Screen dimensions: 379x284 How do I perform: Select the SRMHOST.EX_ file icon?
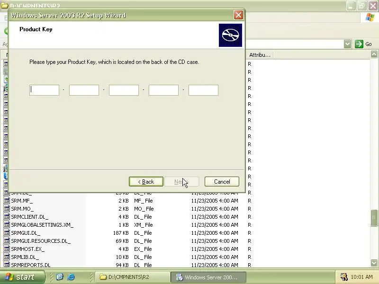pos(7,249)
